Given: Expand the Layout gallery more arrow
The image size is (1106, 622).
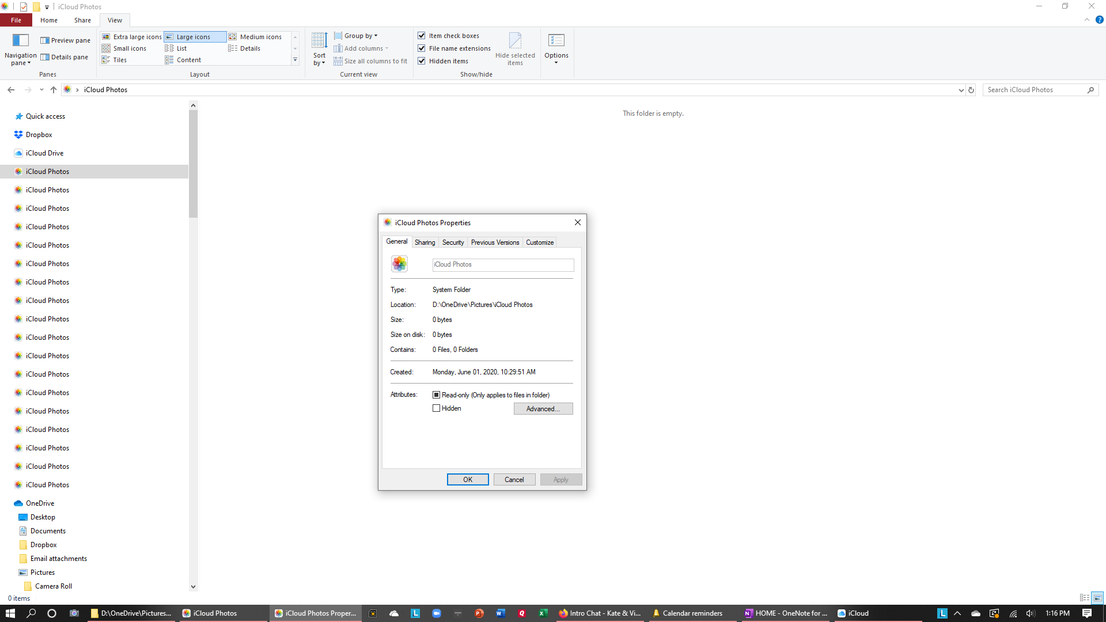Looking at the screenshot, I should coord(295,60).
